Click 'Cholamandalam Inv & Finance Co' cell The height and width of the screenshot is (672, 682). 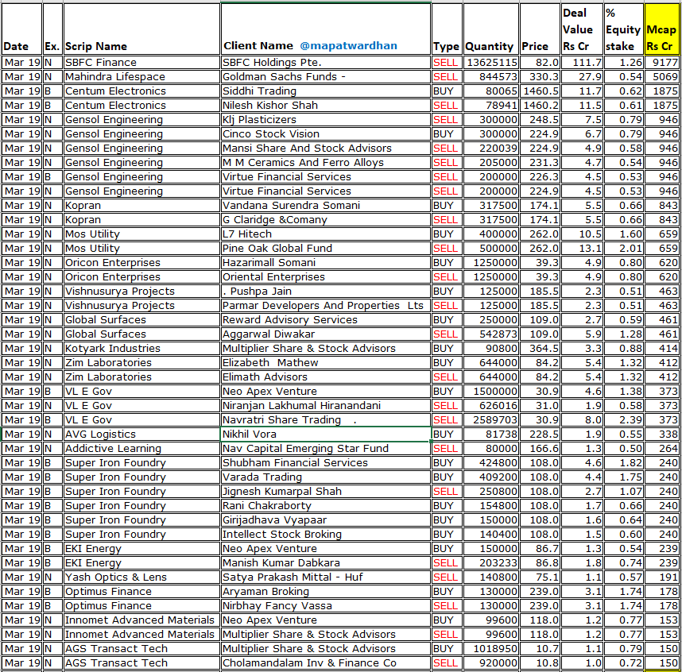point(326,663)
